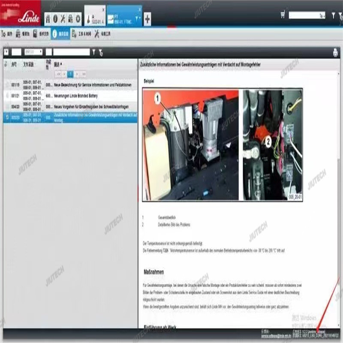Image resolution: width=343 pixels, height=343 pixels.
Task: Select page 1 in pagination
Action: pos(70,74)
